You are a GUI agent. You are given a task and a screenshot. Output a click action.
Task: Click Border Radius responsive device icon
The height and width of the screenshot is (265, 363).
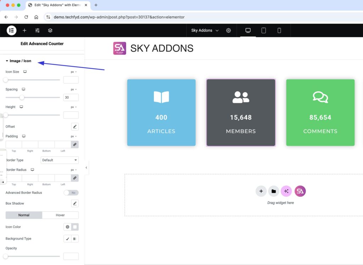[32, 170]
